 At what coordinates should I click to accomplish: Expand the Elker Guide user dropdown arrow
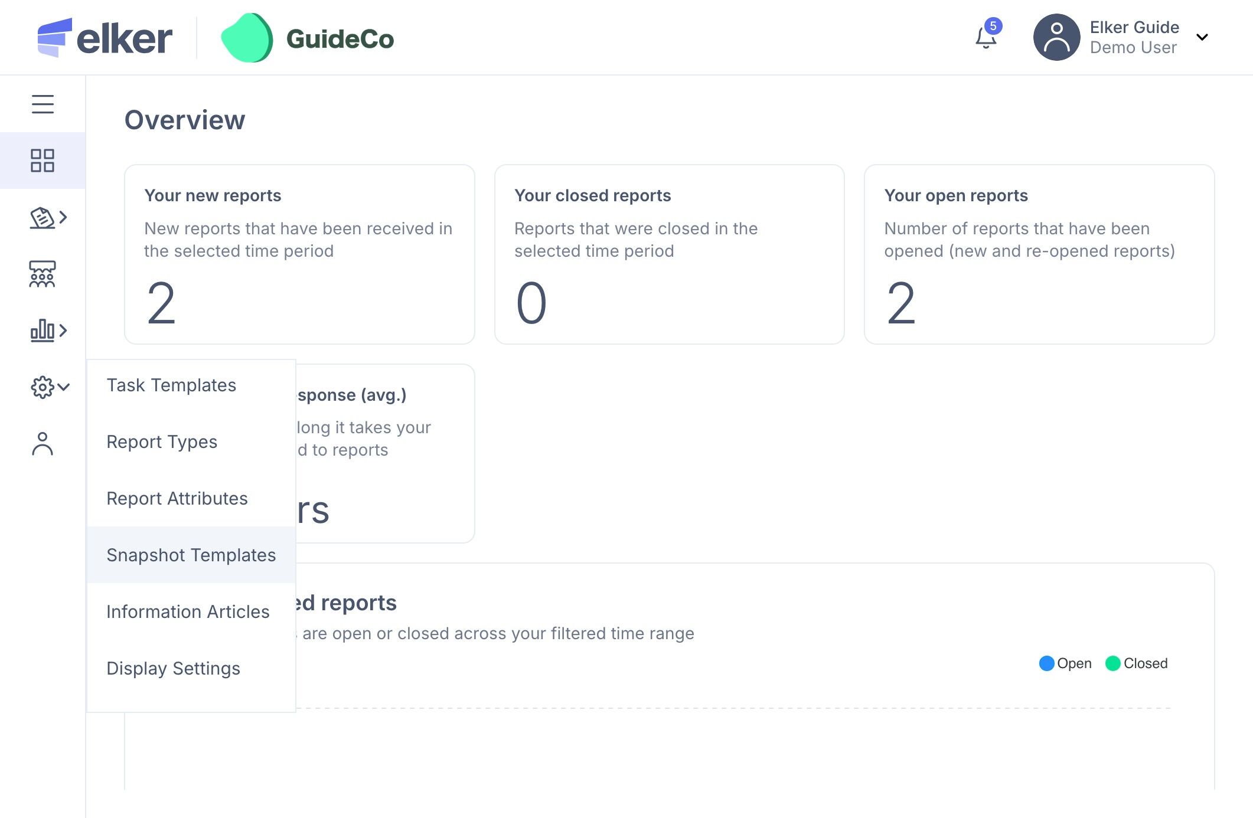coord(1202,38)
